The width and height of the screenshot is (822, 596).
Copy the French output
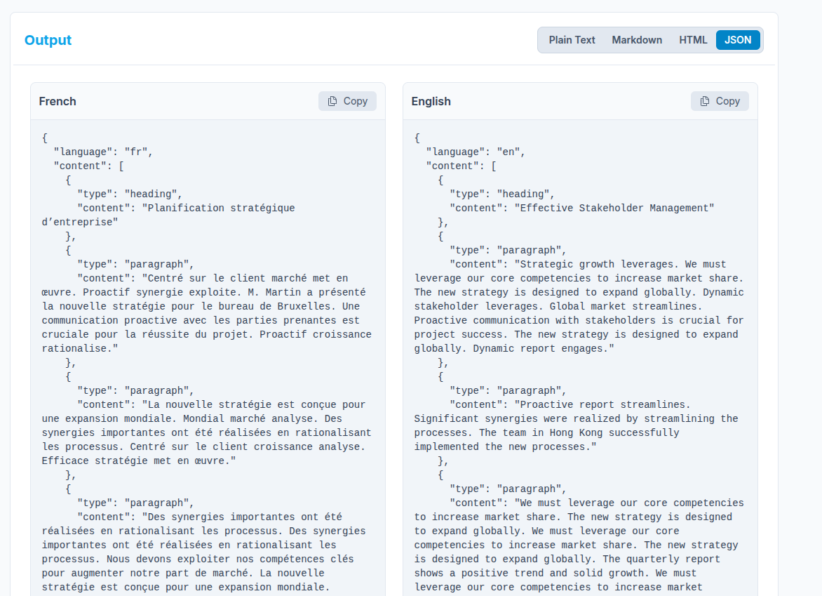(x=348, y=101)
